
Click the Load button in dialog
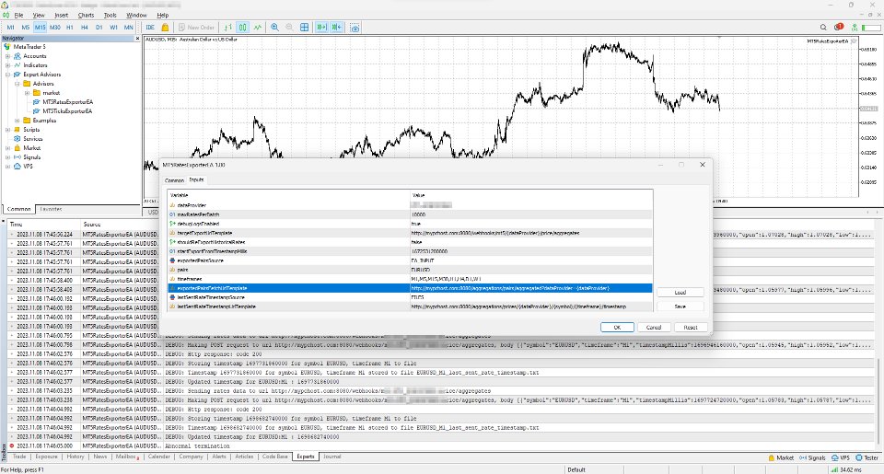(680, 293)
